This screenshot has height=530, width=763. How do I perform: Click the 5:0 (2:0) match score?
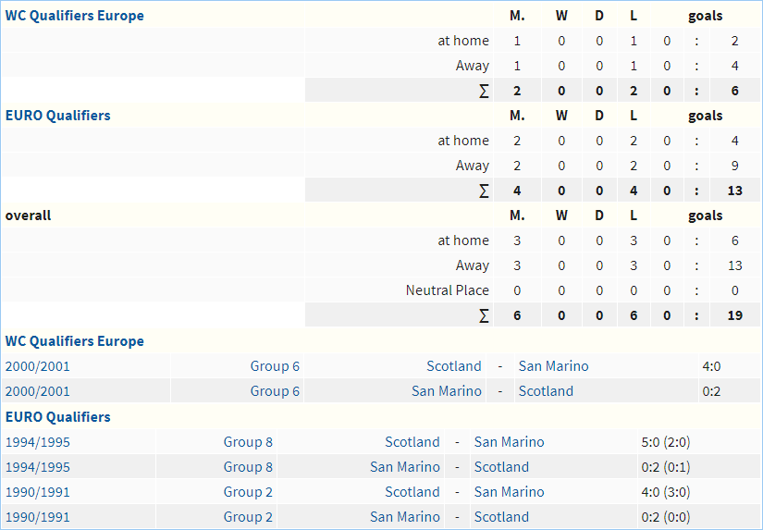click(665, 442)
